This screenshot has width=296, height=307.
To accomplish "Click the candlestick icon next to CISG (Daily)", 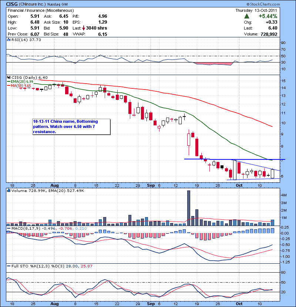I will click(9, 78).
